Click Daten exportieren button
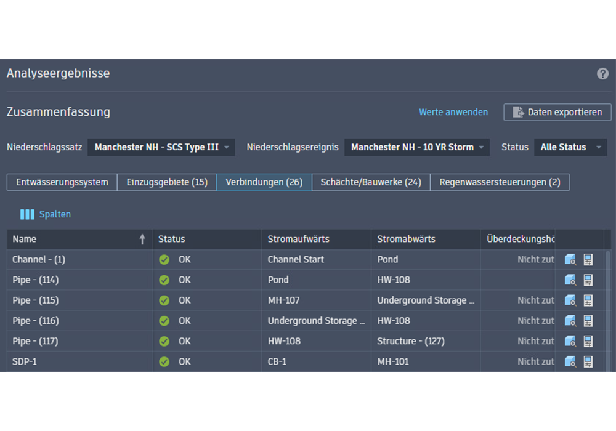Image resolution: width=616 pixels, height=431 pixels. point(557,112)
